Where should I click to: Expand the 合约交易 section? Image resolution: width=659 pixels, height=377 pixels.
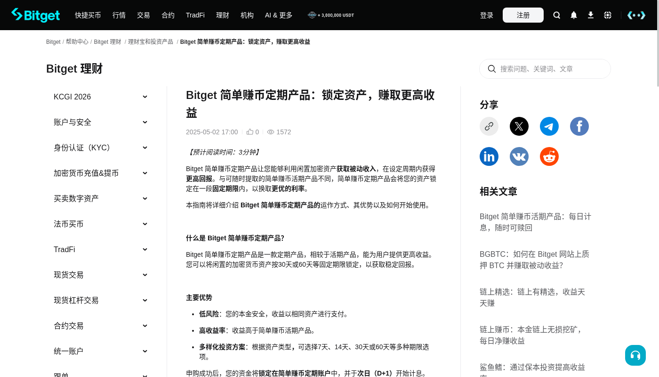coord(101,326)
